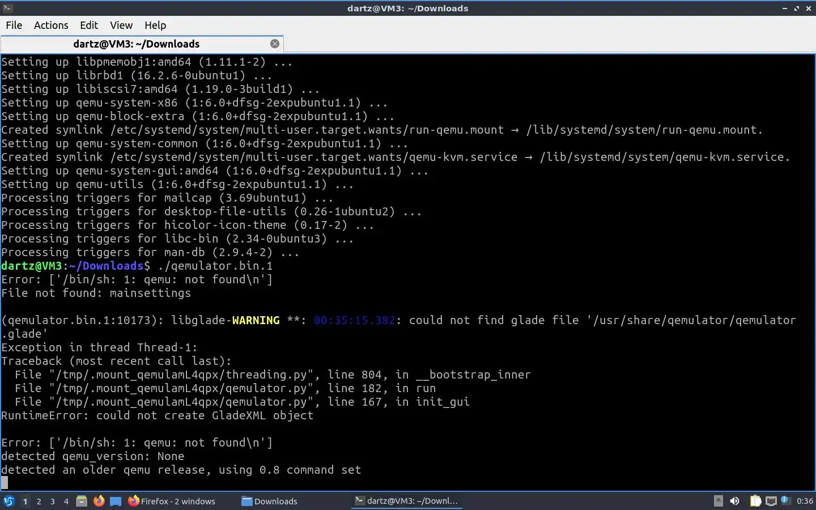
Task: Click 'detected an older qemu release' line
Action: pos(181,470)
